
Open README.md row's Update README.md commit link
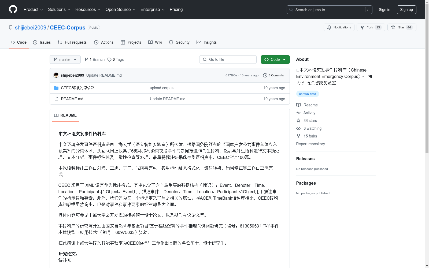point(168,99)
